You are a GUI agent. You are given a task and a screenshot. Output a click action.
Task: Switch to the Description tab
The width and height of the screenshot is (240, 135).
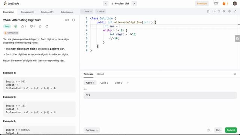(x=9, y=12)
